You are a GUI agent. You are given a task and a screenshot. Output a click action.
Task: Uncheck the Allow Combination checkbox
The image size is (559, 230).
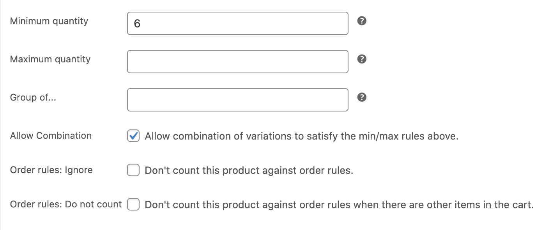pos(133,136)
